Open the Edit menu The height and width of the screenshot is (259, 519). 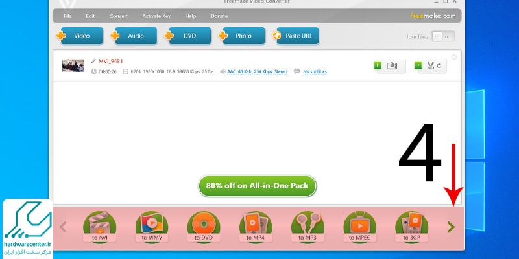90,16
